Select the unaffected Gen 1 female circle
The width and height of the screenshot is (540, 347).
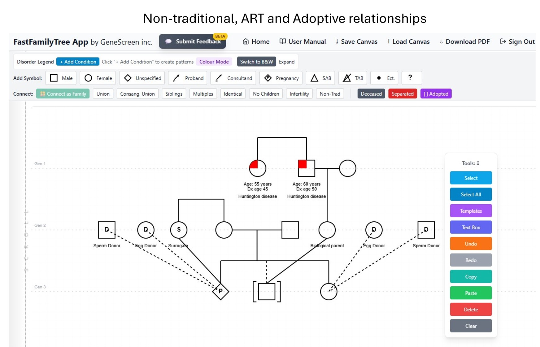tap(347, 168)
